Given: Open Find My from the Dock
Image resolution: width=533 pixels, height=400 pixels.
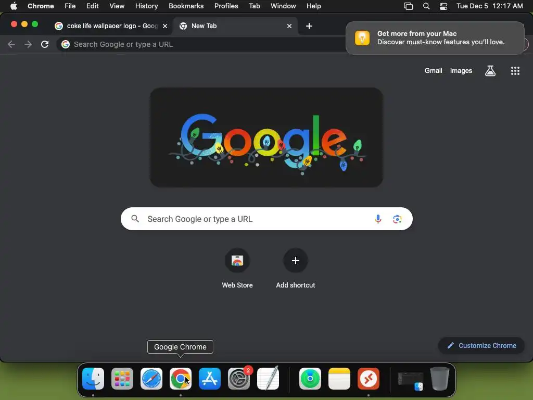Looking at the screenshot, I should [x=310, y=379].
